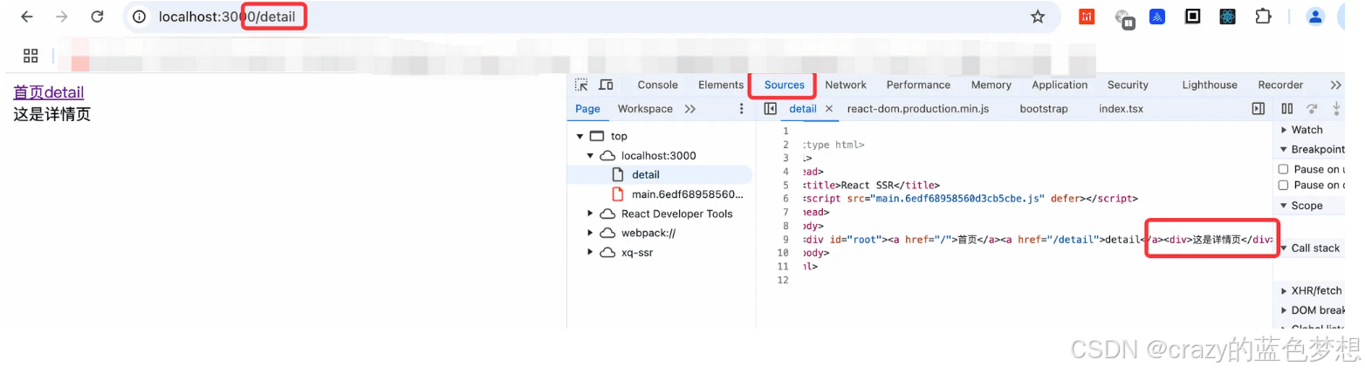Expand the webpack:// tree node
Screen dimensions: 1365x373
coord(590,233)
